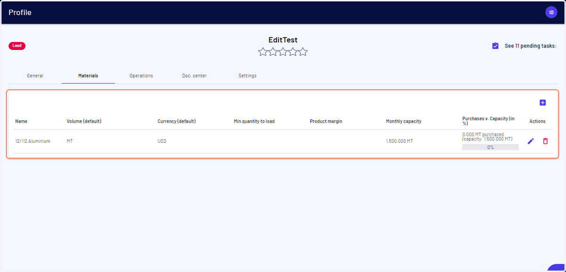Click the pending tasks checkbox icon

point(495,46)
